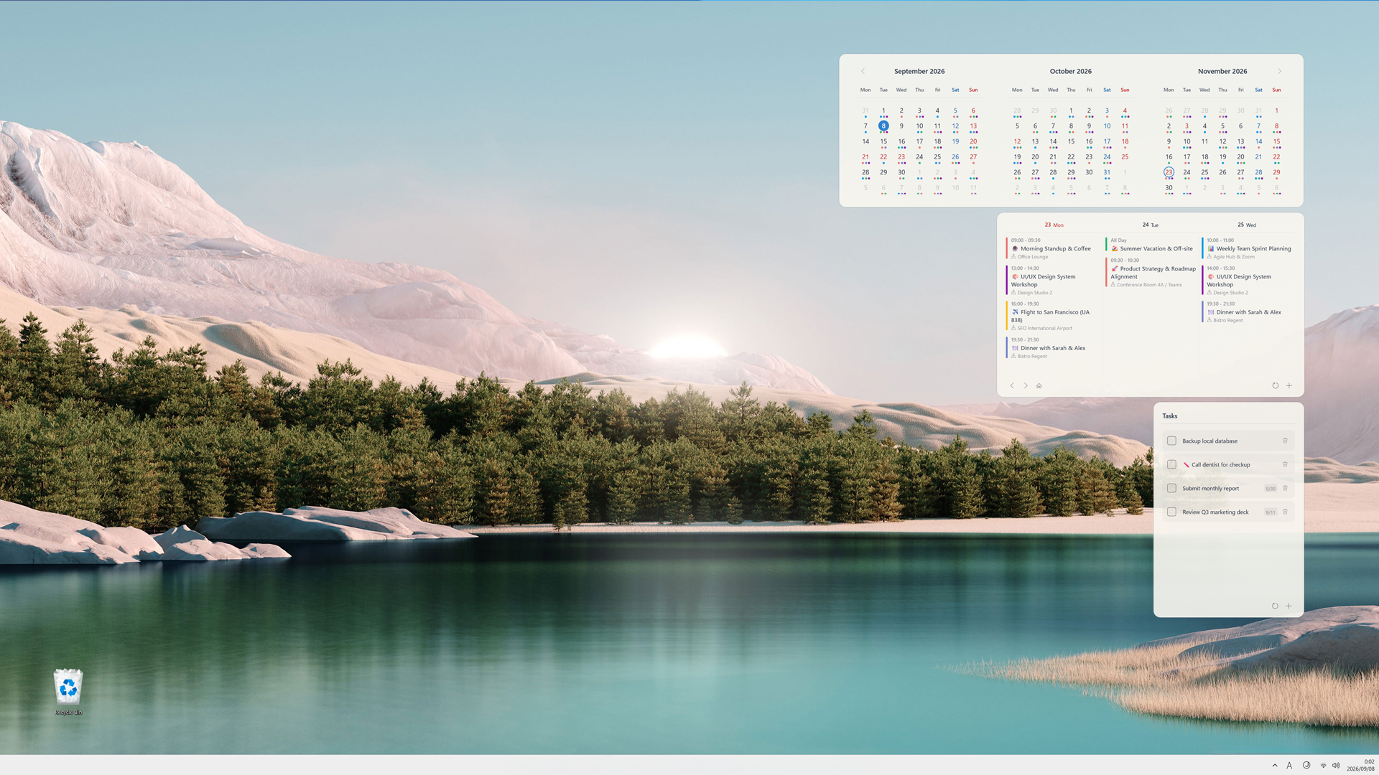This screenshot has height=775, width=1379.
Task: Complete the Review Q3 marketing deck task
Action: tap(1171, 512)
